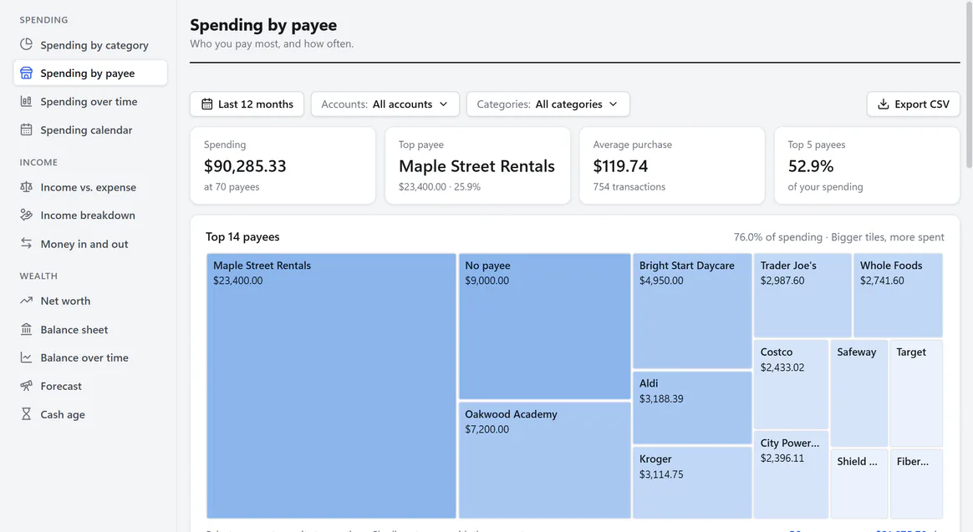
Task: Open the Last 12 months date picker
Action: point(247,104)
